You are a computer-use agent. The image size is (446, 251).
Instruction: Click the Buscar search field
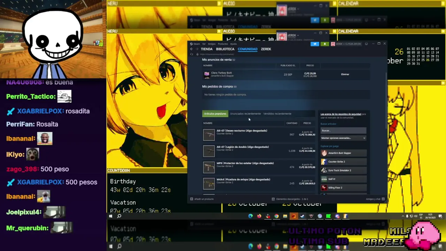(344, 130)
